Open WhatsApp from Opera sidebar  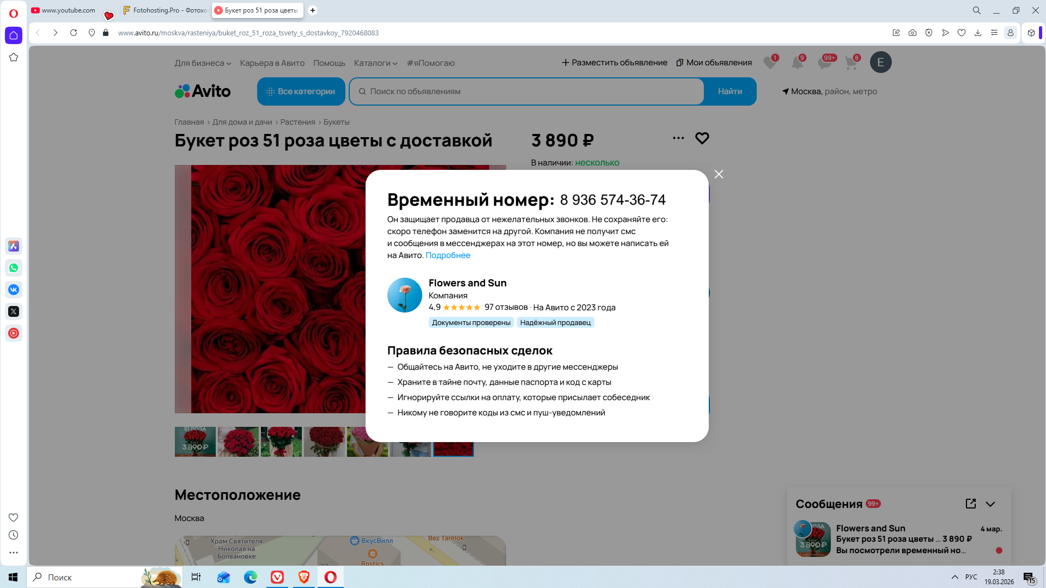point(14,268)
